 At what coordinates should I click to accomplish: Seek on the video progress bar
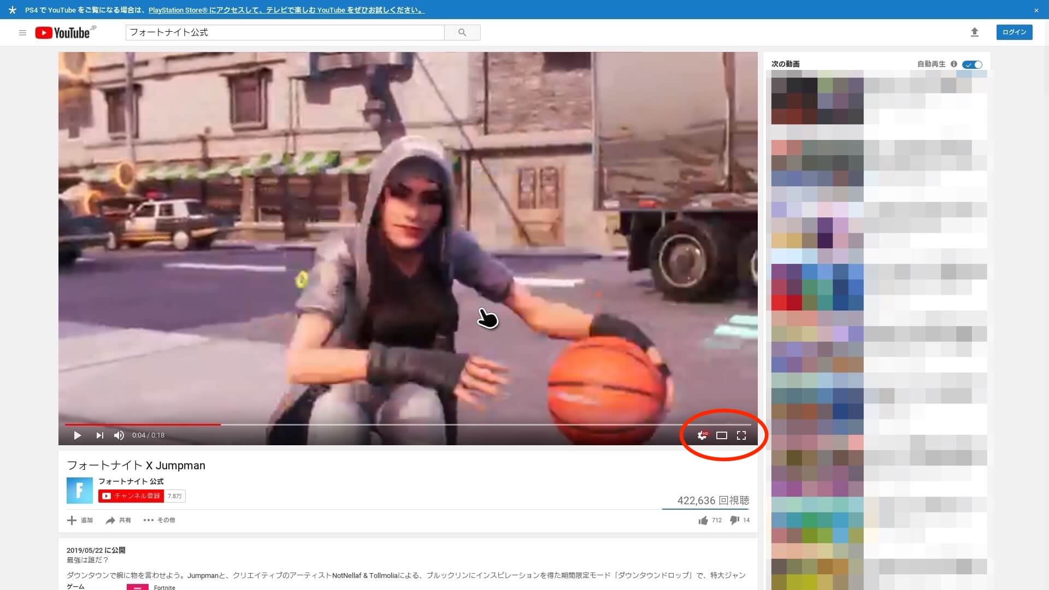pos(408,424)
